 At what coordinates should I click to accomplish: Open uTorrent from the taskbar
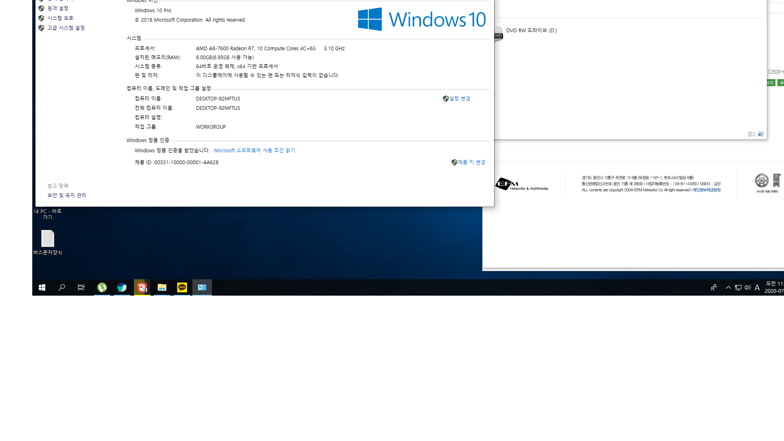click(x=102, y=287)
